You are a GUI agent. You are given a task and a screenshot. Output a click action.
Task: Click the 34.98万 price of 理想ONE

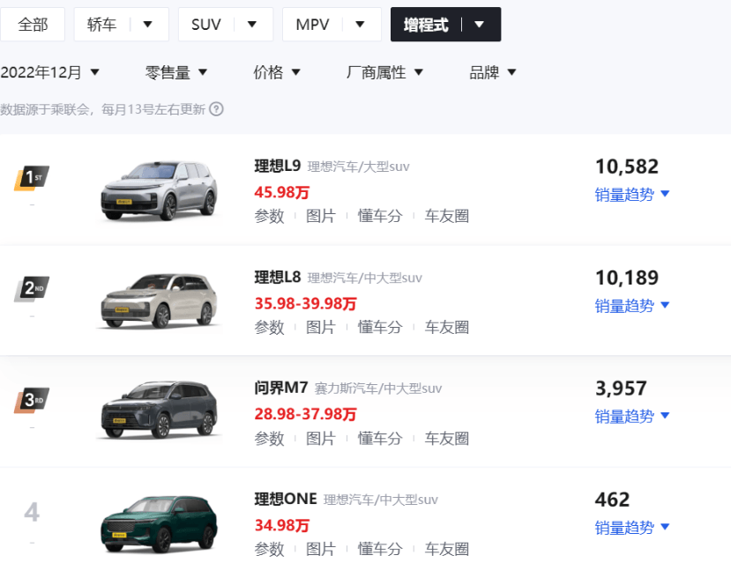coord(281,525)
